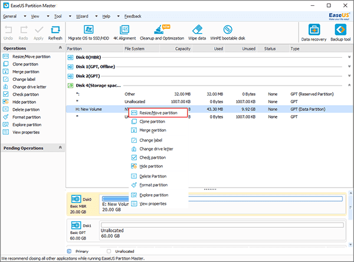
Task: Click the Disk0 partition usage bar
Action: [x=222, y=199]
